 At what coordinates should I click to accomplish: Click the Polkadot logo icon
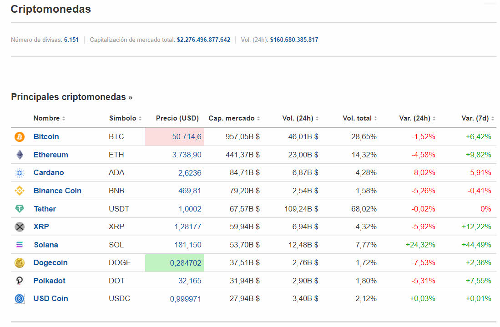pos(20,281)
